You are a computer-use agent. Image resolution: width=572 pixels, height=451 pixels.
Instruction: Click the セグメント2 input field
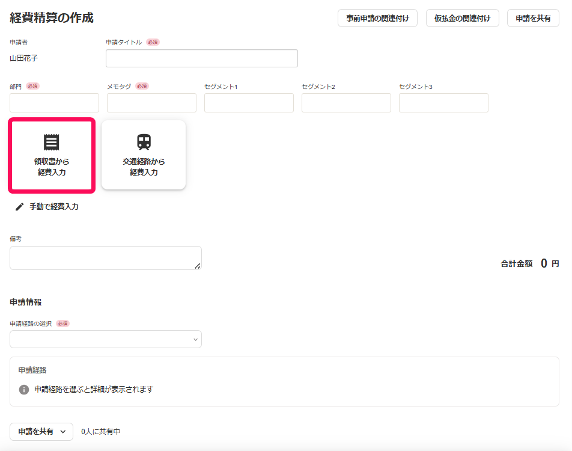346,103
